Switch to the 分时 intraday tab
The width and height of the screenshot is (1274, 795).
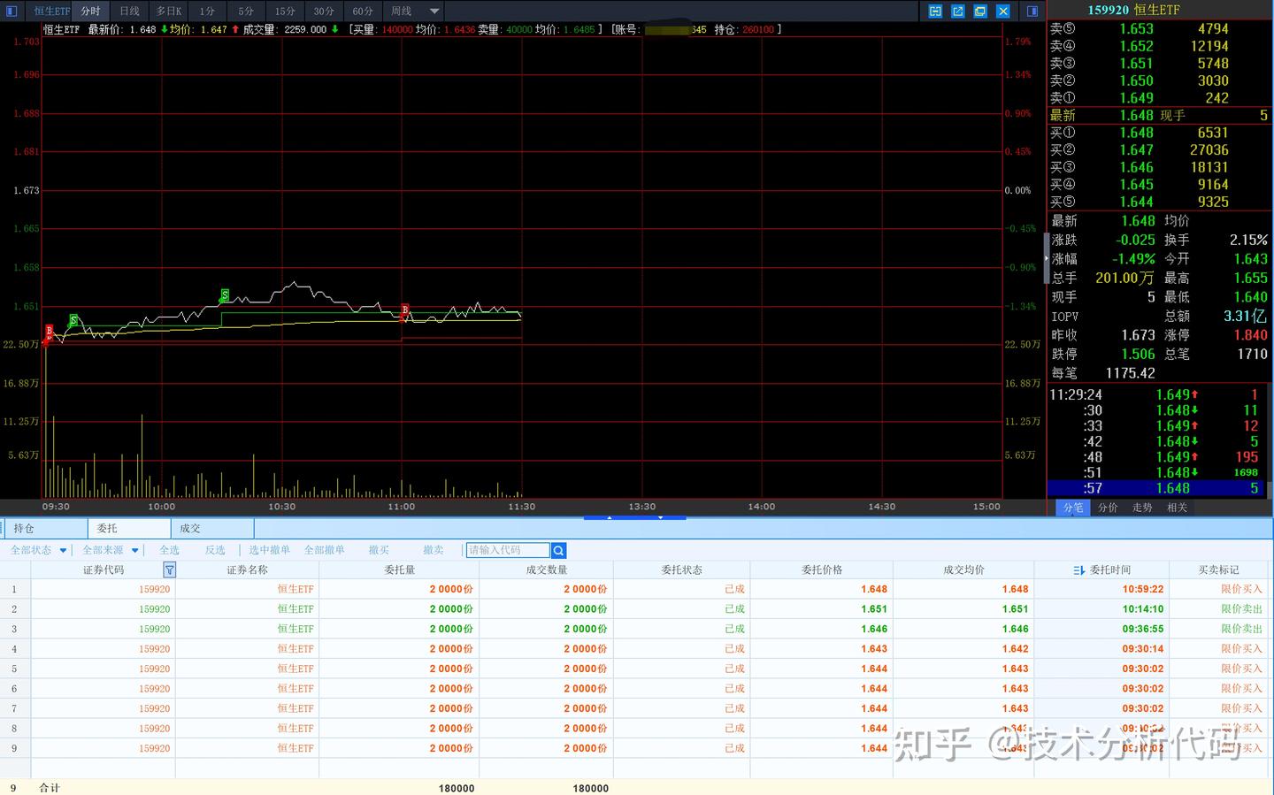(x=90, y=11)
